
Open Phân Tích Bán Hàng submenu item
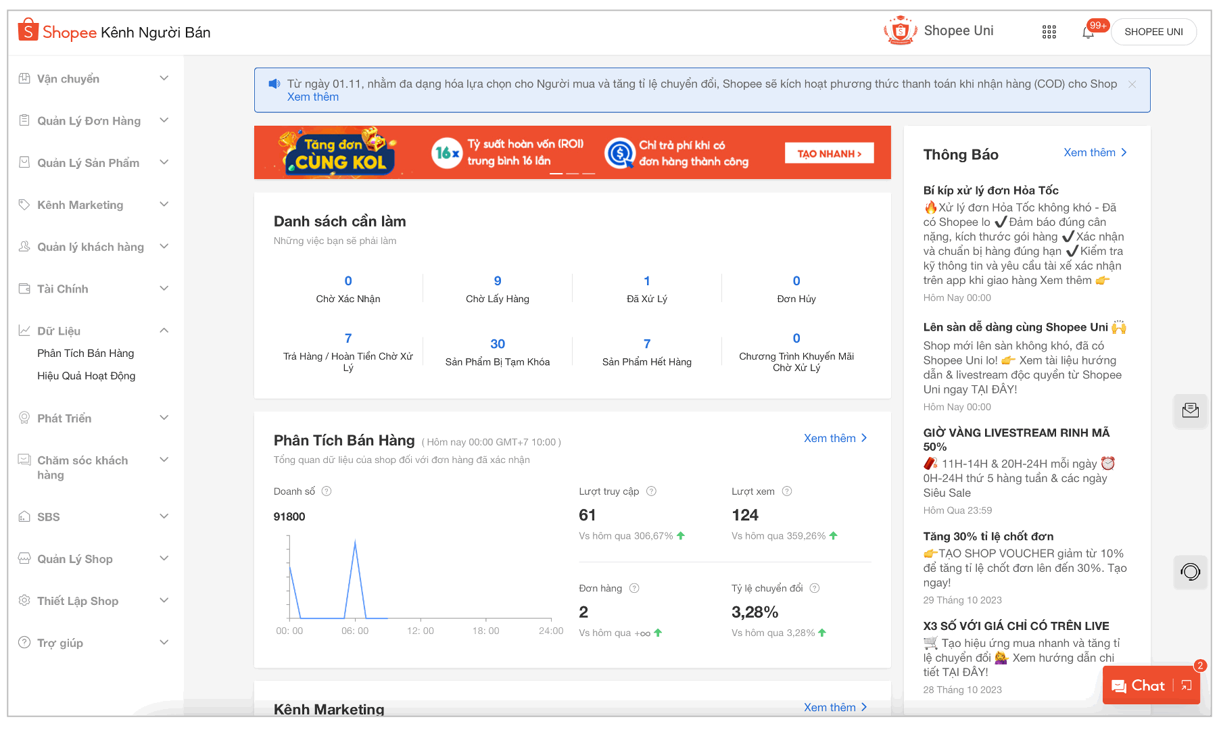[86, 354]
